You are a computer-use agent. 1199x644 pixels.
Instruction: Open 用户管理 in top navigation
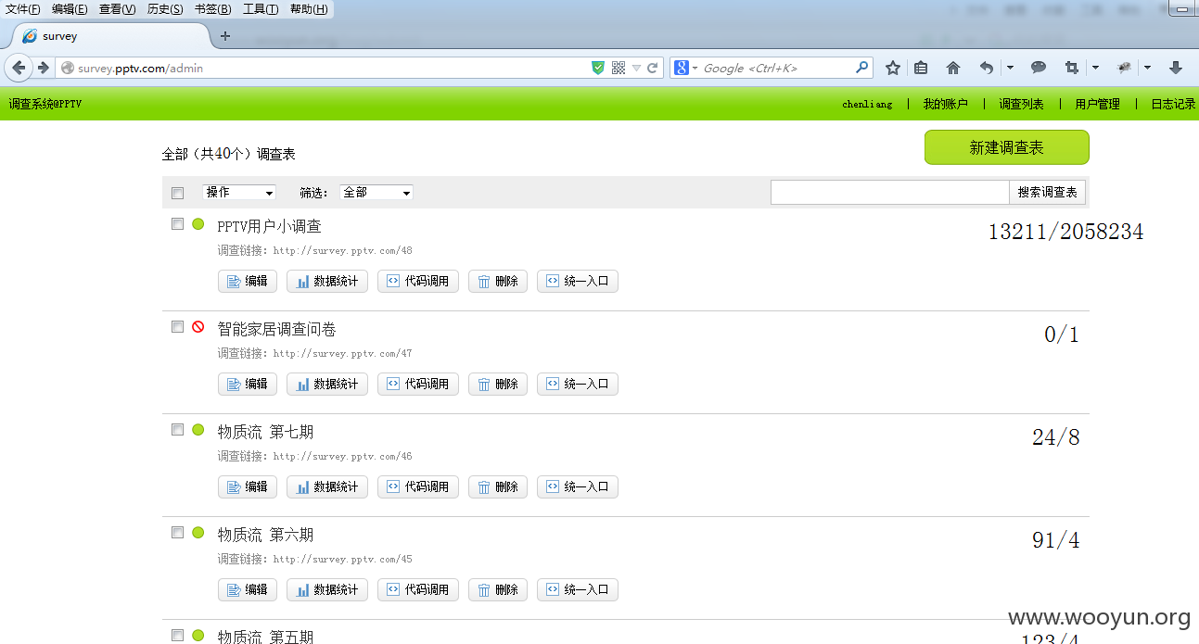click(x=1097, y=104)
